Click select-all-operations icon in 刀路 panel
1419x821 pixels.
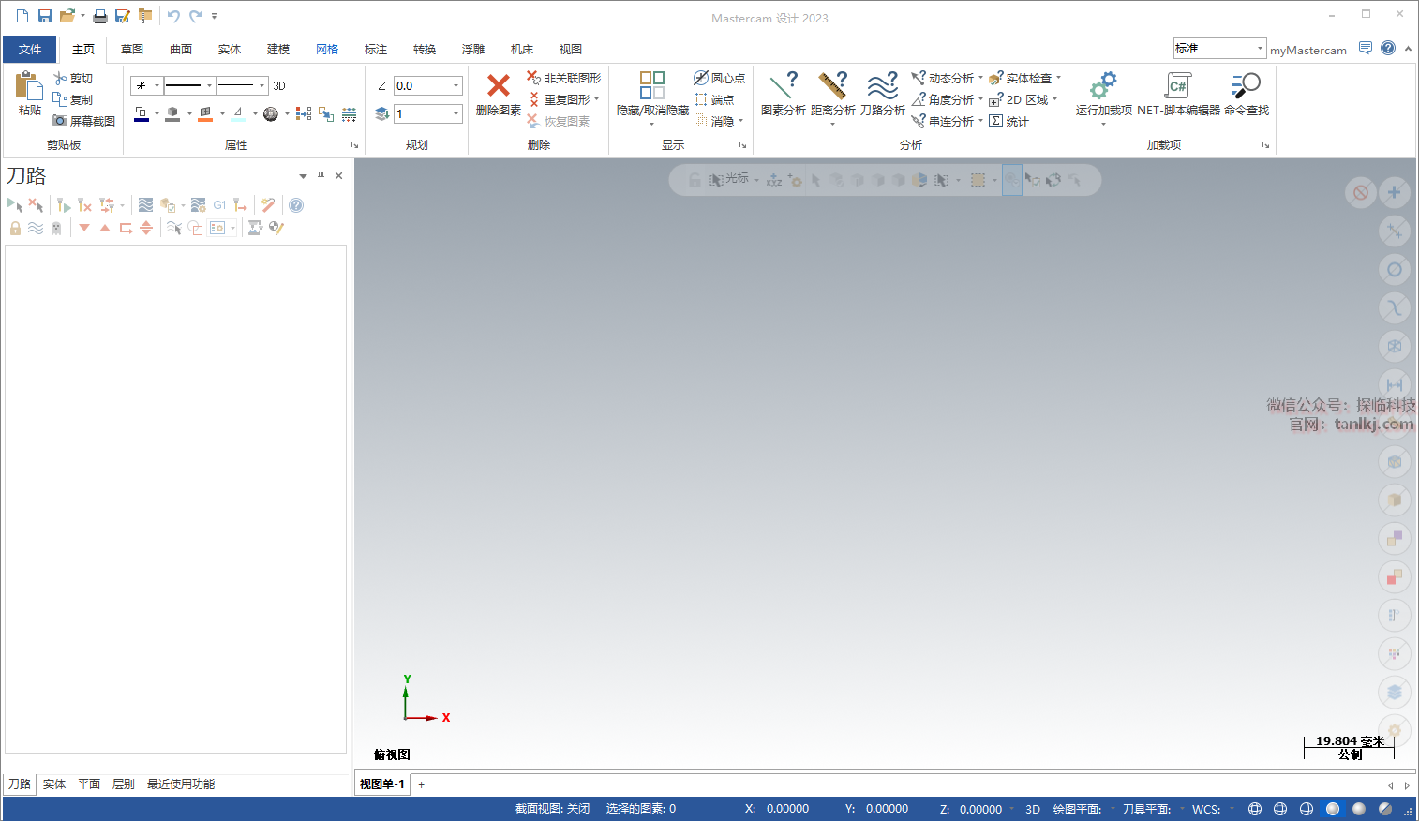point(15,205)
